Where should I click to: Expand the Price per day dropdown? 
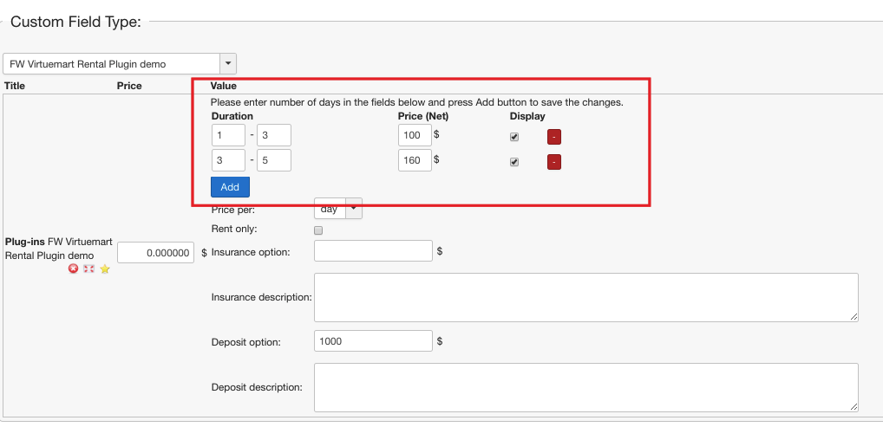click(354, 210)
